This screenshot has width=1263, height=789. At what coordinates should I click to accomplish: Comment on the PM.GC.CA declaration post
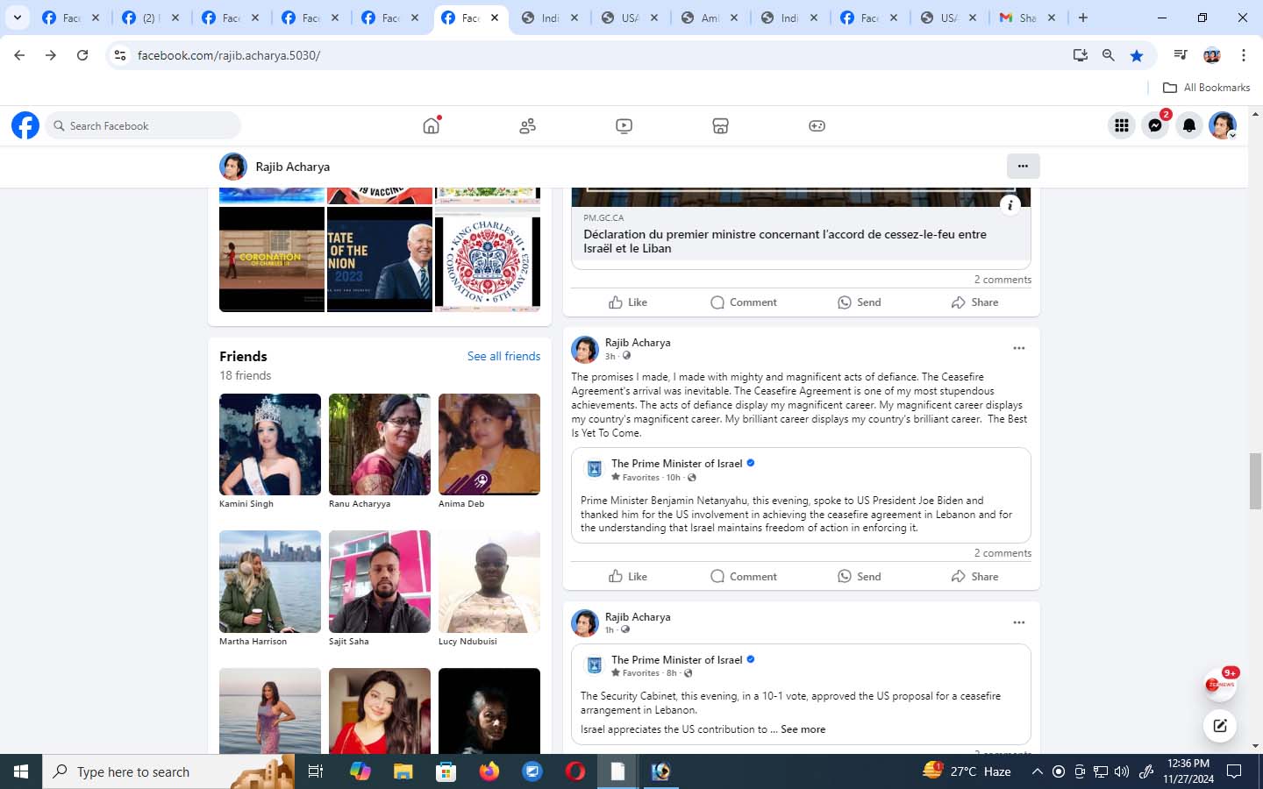(x=744, y=302)
